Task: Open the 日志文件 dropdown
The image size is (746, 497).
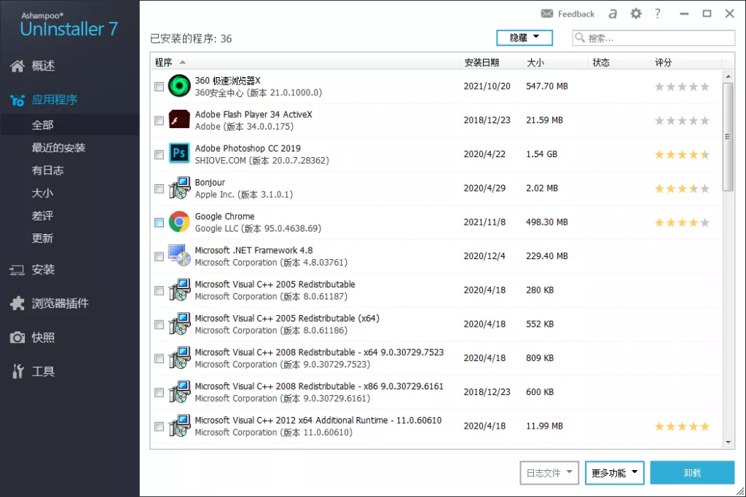Action: click(549, 473)
